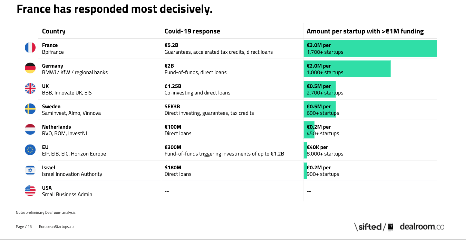Click the Bpifrance text under France
This screenshot has height=240, width=466.
[x=53, y=52]
